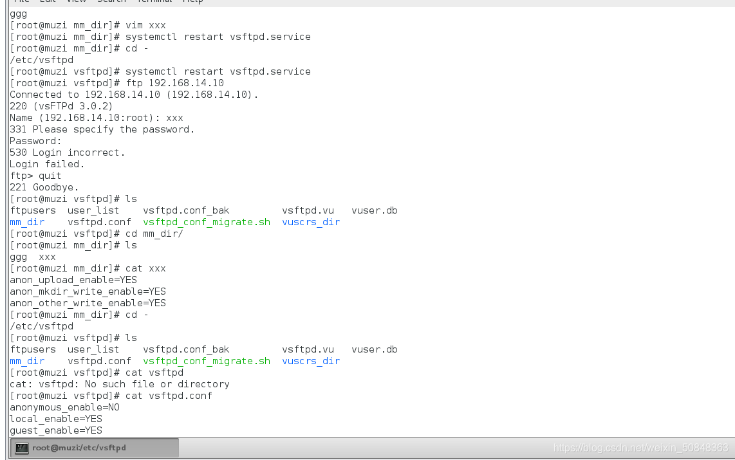This screenshot has width=735, height=460.
Task: Click the 'vim xxx' command line
Action: point(146,25)
